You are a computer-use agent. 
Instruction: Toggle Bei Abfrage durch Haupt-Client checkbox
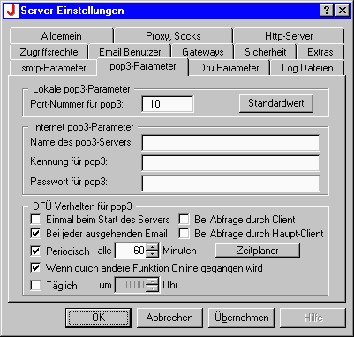tap(184, 234)
